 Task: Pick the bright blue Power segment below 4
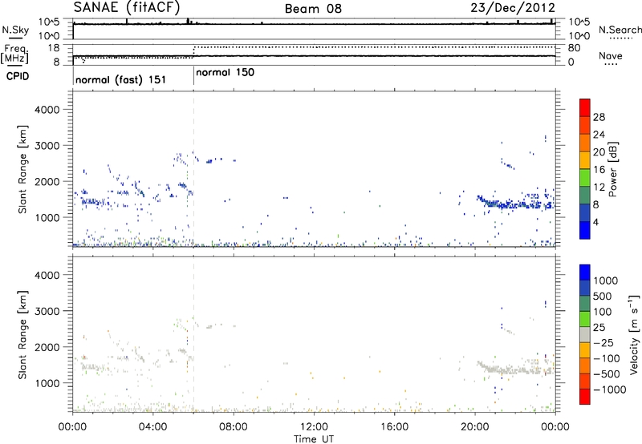pos(585,230)
